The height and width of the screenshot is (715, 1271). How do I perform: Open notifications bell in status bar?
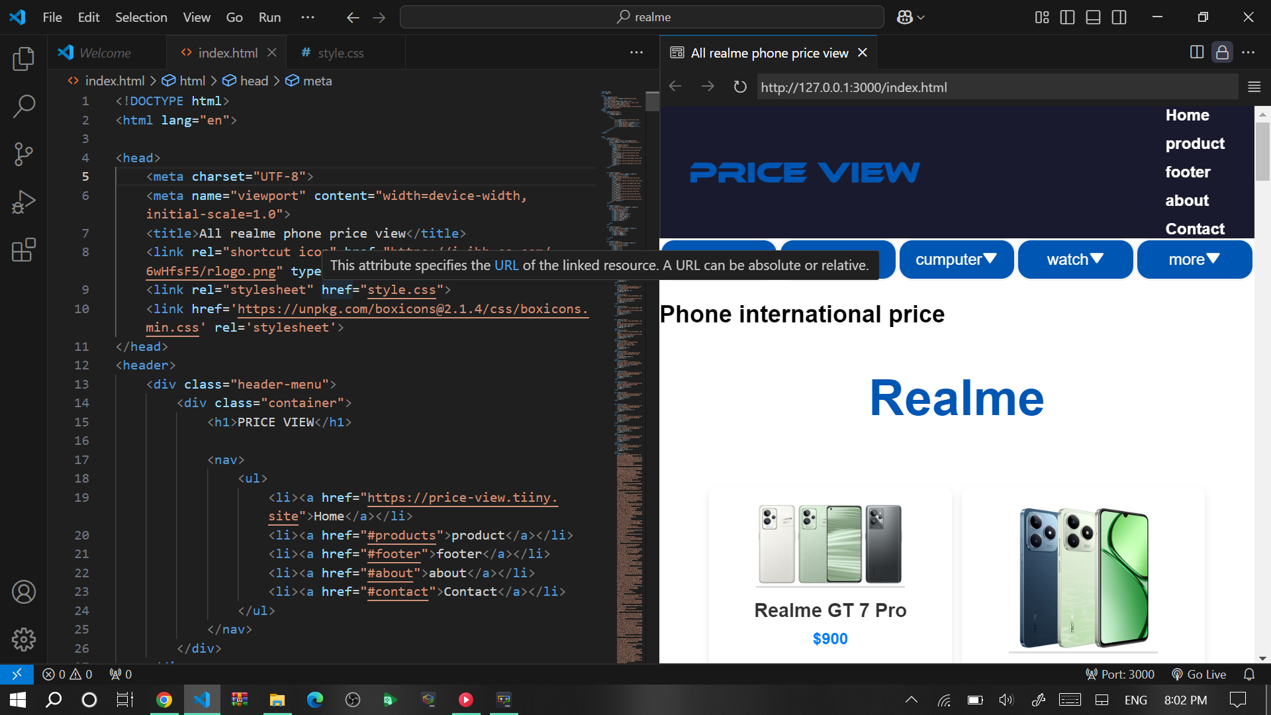point(1249,674)
